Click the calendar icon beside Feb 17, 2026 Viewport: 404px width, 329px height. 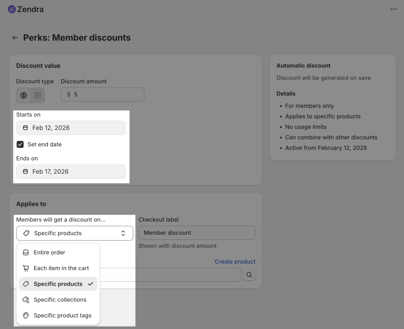(x=25, y=172)
